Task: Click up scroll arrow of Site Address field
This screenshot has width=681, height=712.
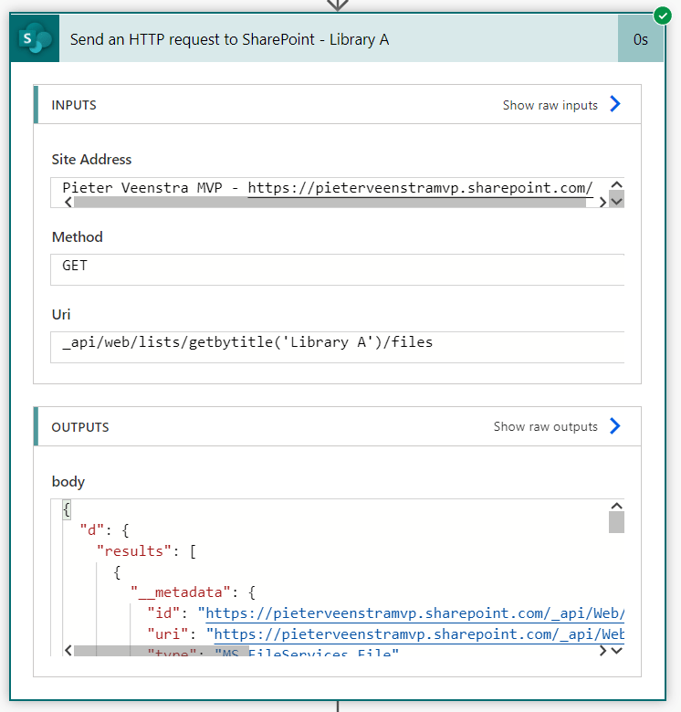Action: (x=616, y=184)
